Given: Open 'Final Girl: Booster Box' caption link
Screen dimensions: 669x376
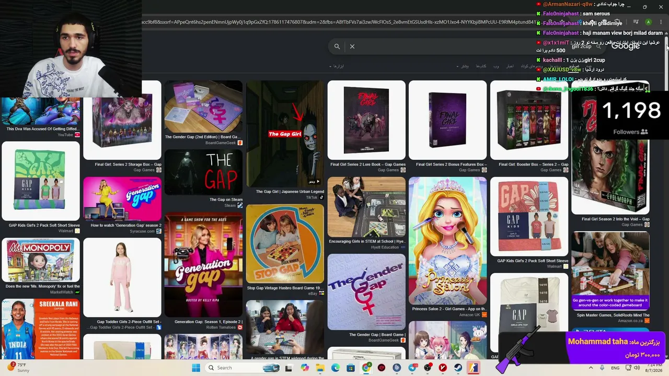Looking at the screenshot, I should (x=533, y=164).
